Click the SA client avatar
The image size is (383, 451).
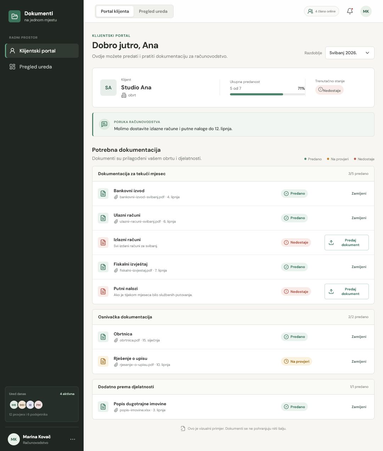tap(108, 88)
